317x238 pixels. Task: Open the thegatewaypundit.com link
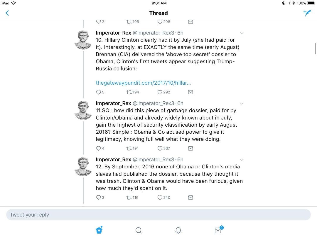[143, 83]
